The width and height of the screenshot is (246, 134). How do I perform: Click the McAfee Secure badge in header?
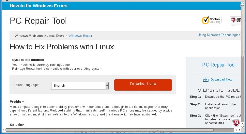point(235,20)
